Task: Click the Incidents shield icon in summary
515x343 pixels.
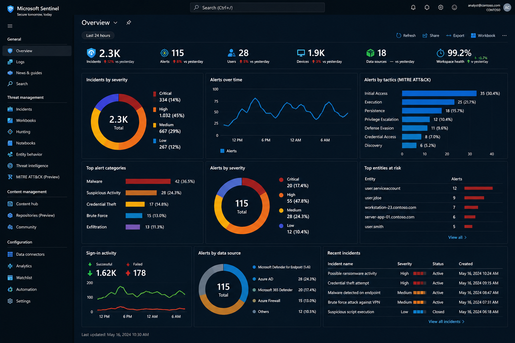Action: [91, 53]
